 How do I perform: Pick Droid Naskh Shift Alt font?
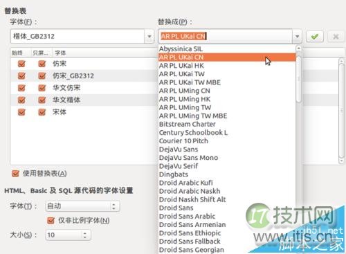(227, 199)
